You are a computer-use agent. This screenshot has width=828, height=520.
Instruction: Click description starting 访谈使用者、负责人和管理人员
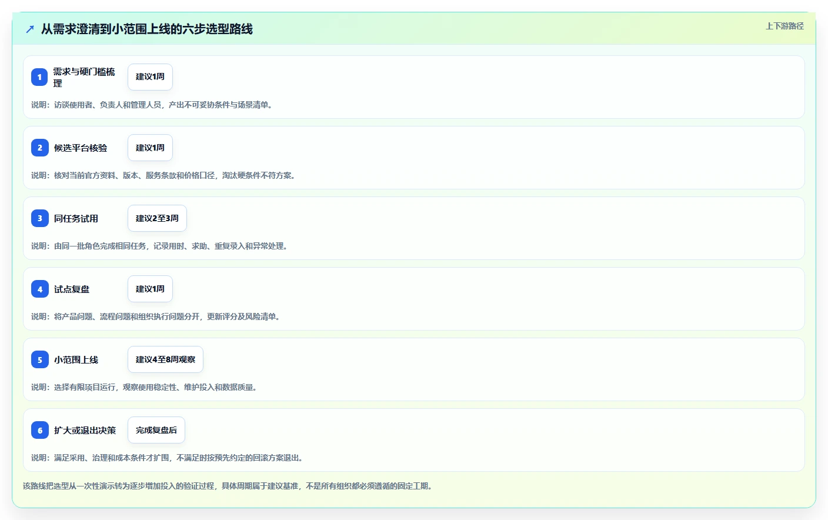pos(152,105)
